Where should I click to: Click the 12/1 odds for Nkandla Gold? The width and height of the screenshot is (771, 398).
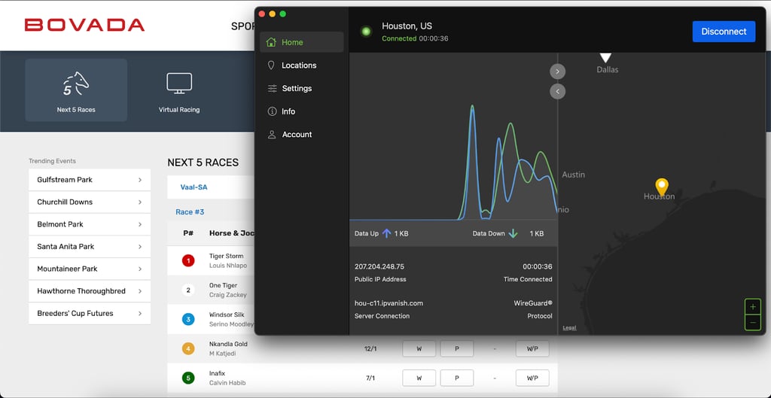point(370,349)
